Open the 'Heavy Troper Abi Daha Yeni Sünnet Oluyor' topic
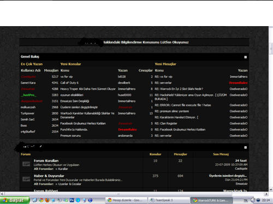Screen dimensions: 273x204 click(x=88, y=89)
